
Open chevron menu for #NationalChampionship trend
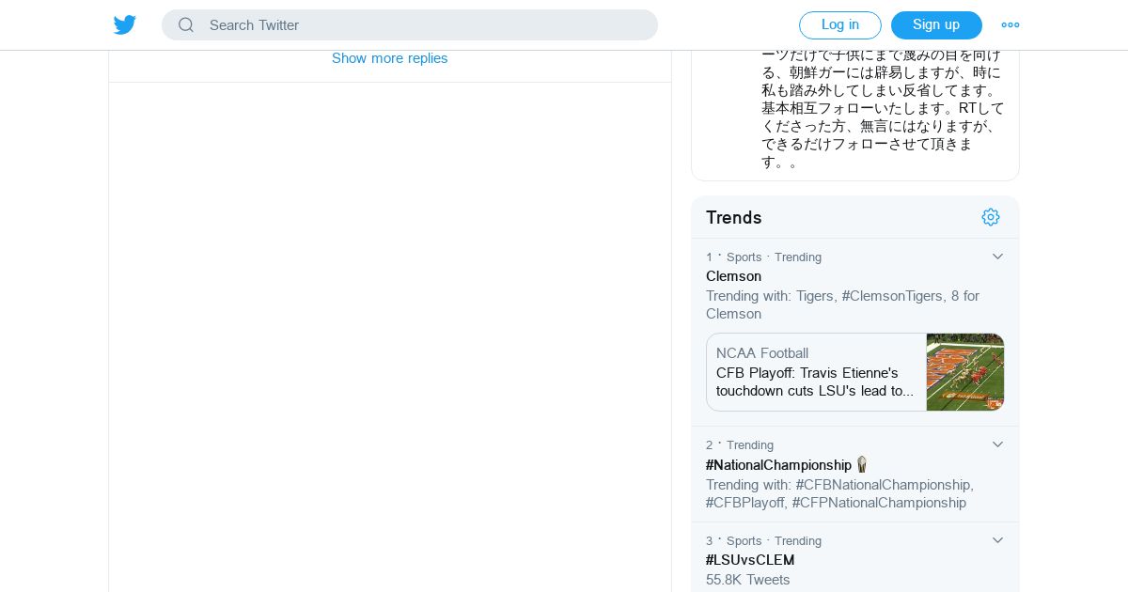(998, 444)
